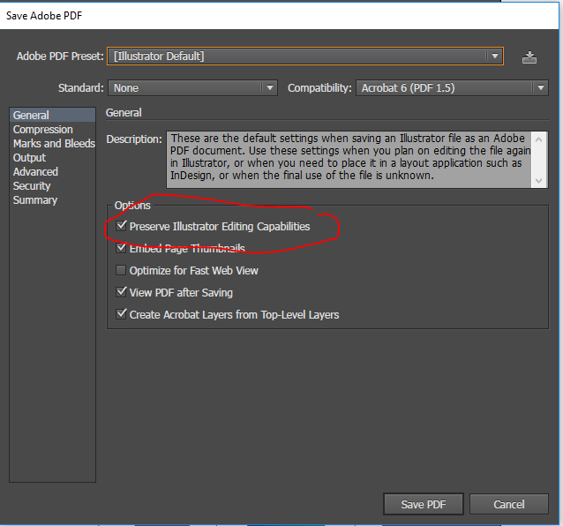
Task: Click the description scrollbar down arrow
Action: [538, 180]
